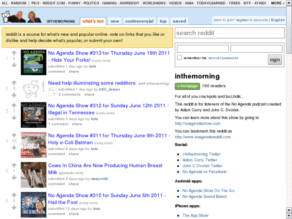
Task: Open thumbnail of Show #313 post
Action: click(x=33, y=62)
